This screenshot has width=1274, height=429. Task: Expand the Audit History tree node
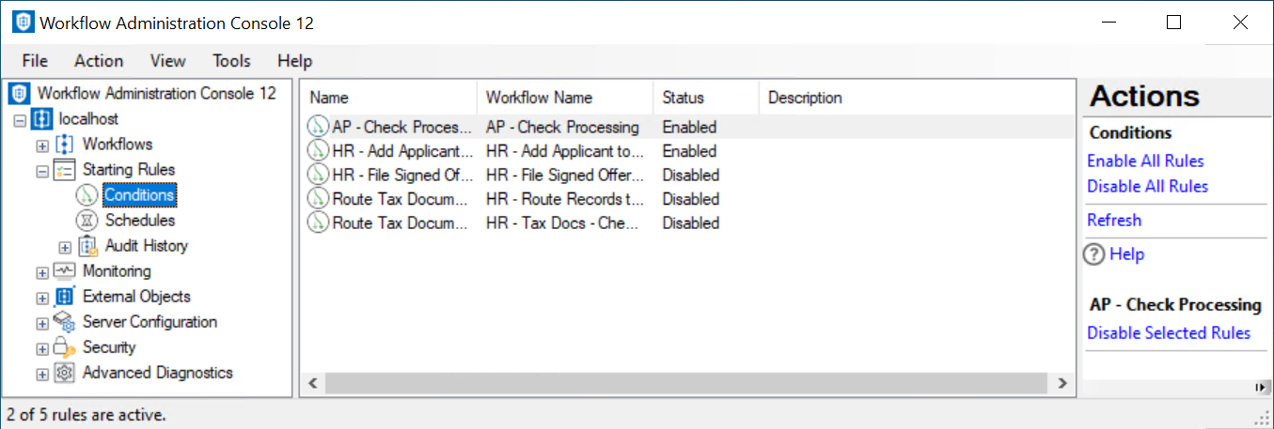tap(65, 247)
